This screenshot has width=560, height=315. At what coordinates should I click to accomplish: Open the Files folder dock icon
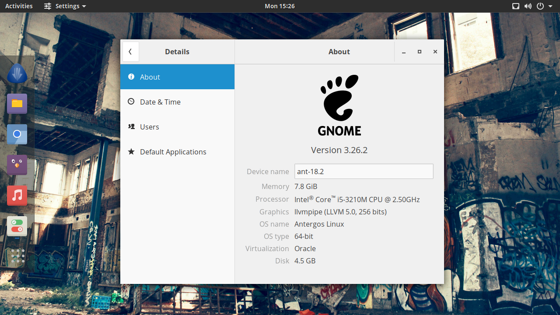point(17,104)
